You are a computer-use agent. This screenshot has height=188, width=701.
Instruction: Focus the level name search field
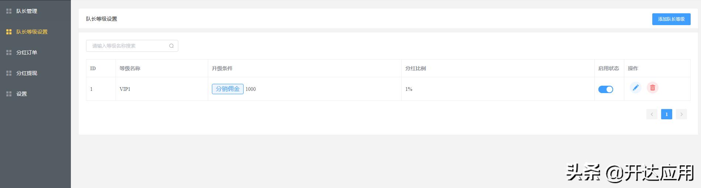click(x=127, y=46)
